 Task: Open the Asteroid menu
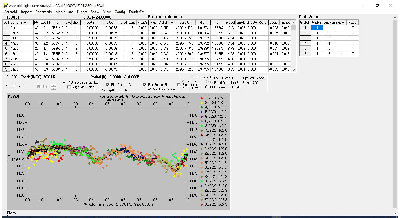[10, 12]
